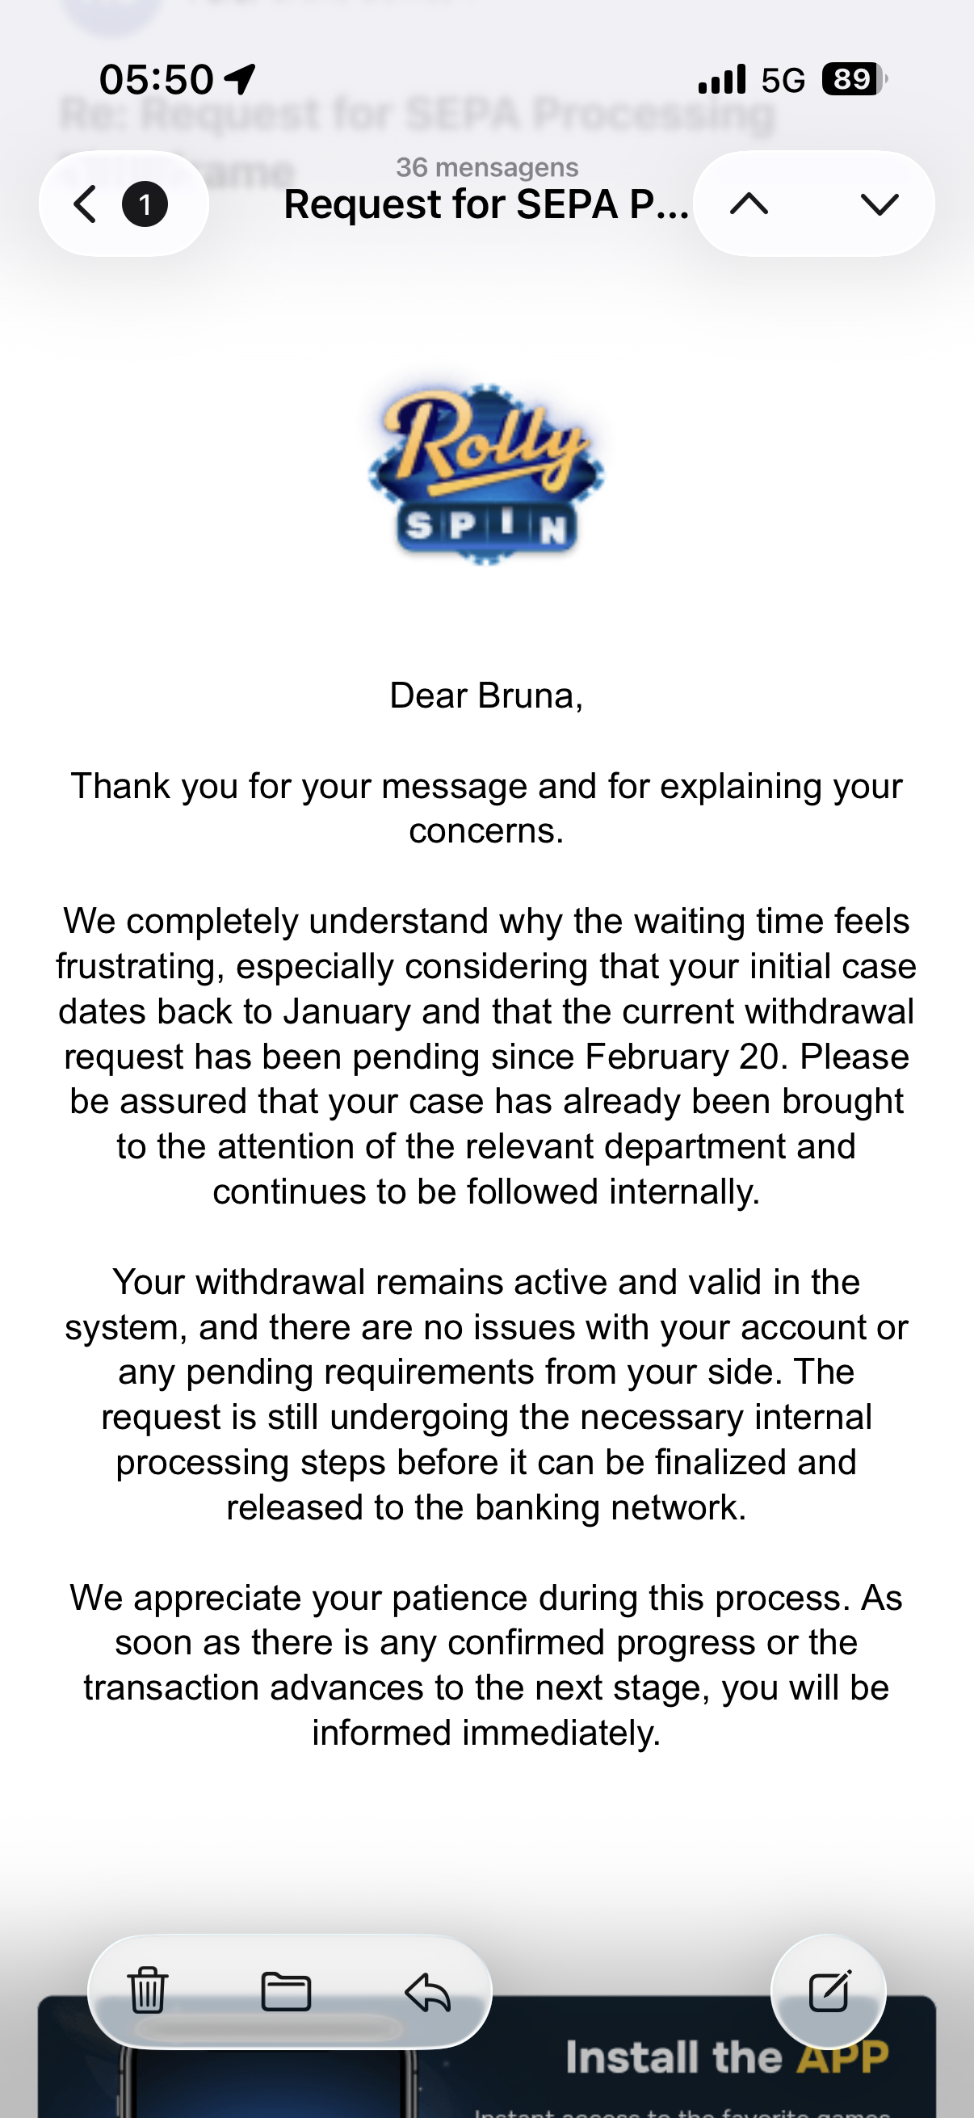Reply using the curved arrow icon
Viewport: 974px width, 2118px height.
(427, 1991)
